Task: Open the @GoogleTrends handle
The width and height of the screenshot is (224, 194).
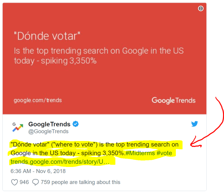Action: pyautogui.click(x=48, y=131)
